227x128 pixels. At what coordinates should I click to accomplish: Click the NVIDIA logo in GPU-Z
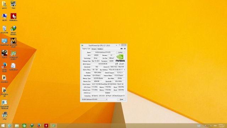120,58
